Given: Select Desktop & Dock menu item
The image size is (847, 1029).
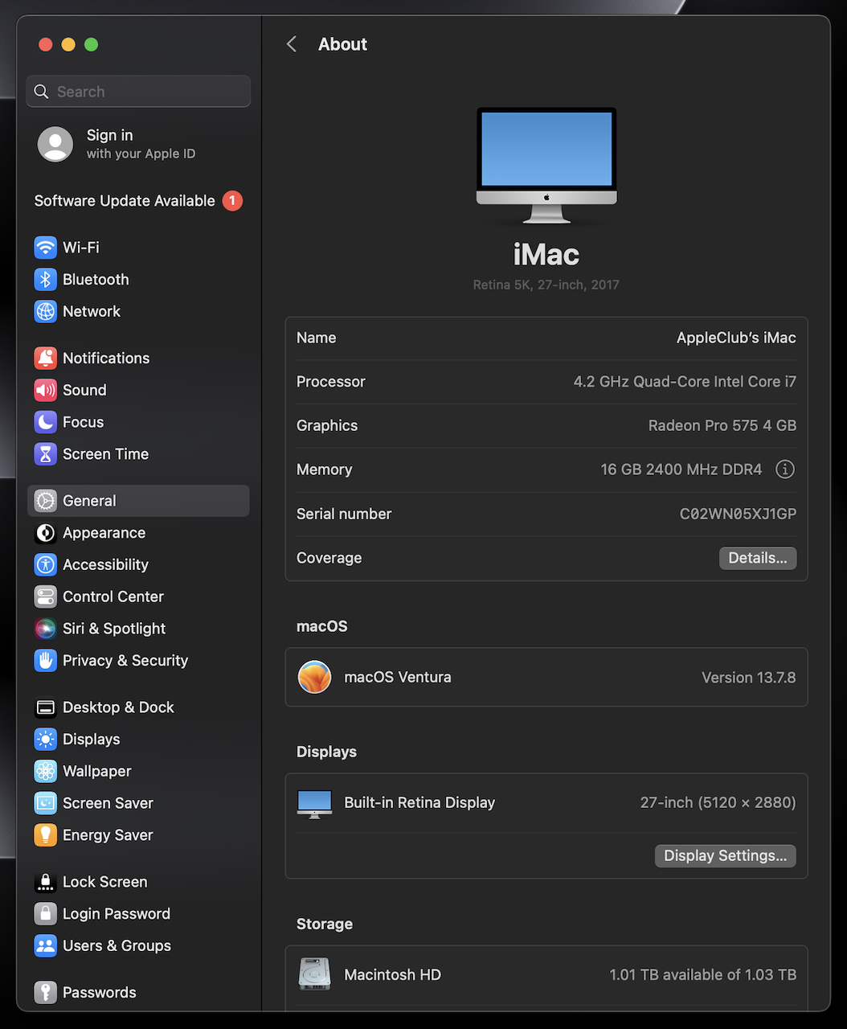Looking at the screenshot, I should [x=118, y=707].
